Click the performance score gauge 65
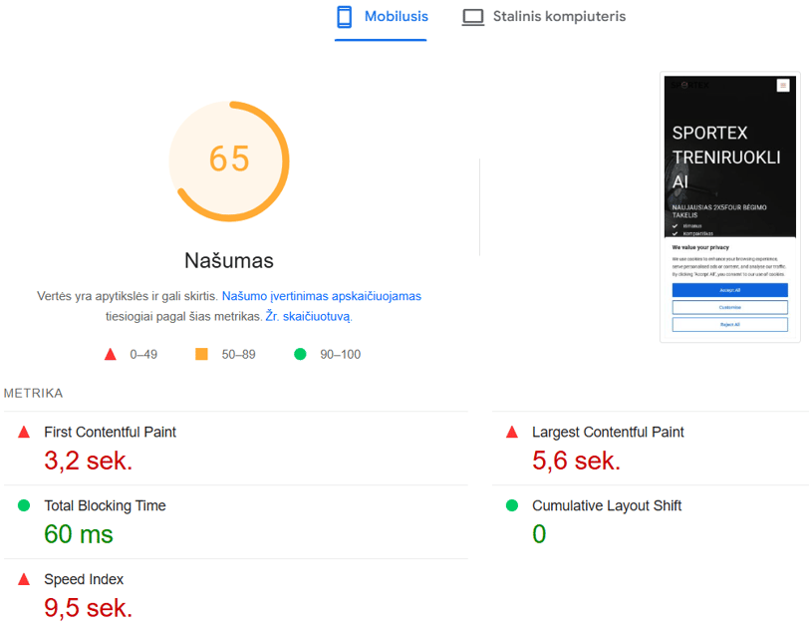 [x=229, y=161]
